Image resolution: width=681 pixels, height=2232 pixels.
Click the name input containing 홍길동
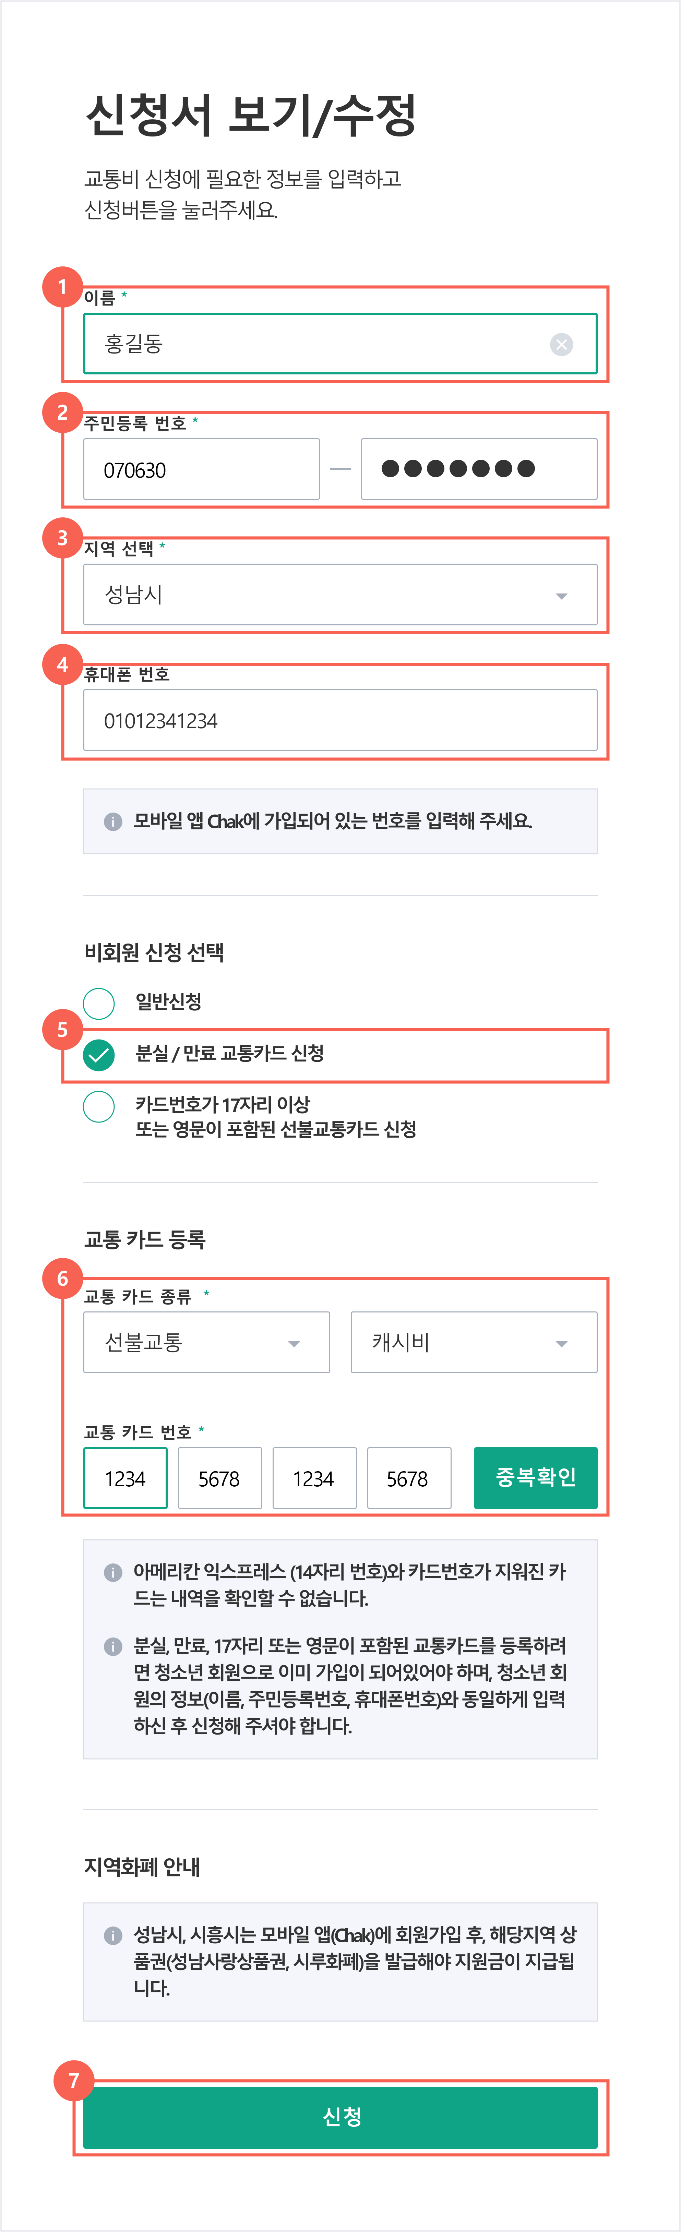340,344
